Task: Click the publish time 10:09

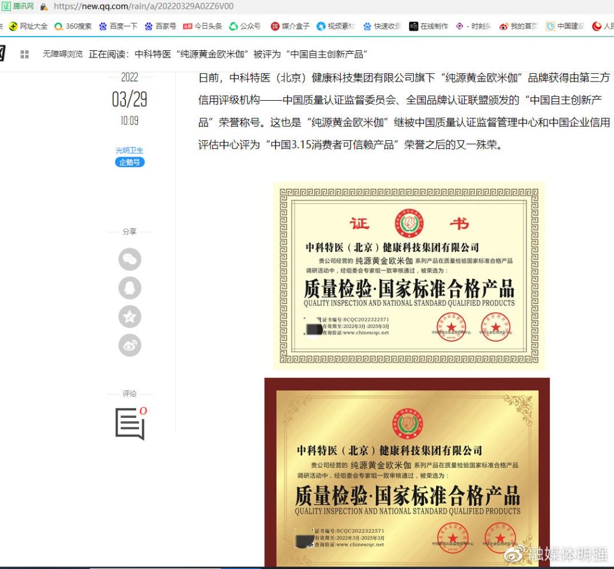Action: pos(130,121)
